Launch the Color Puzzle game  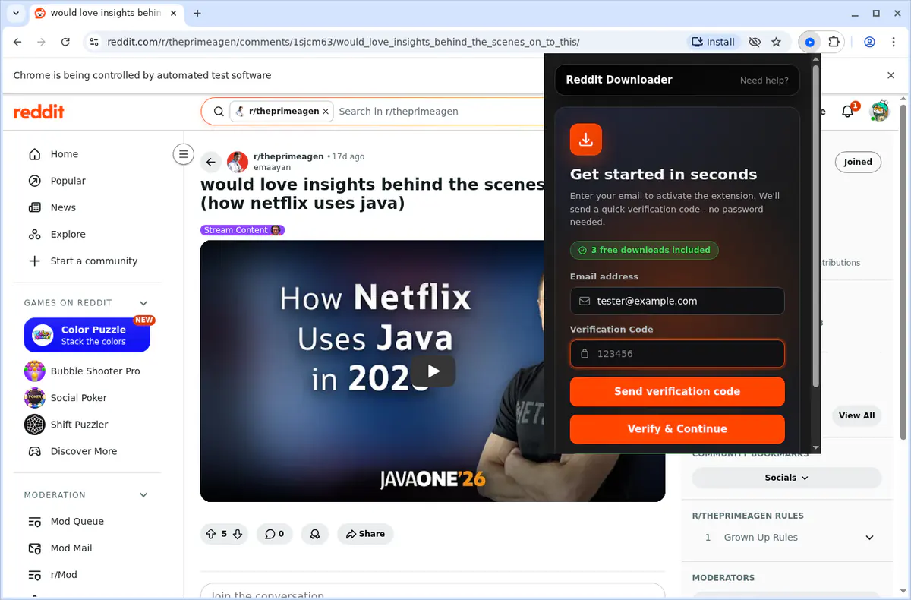point(87,335)
